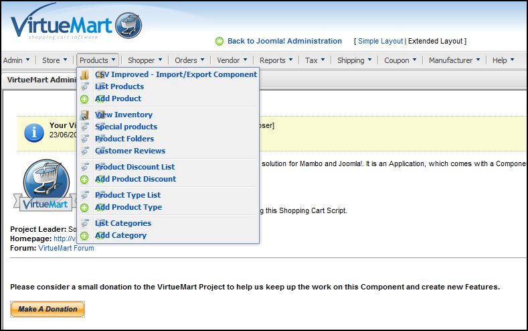Viewport: 528px width, 331px height.
Task: Click the icon beside List Products
Action: coord(84,86)
